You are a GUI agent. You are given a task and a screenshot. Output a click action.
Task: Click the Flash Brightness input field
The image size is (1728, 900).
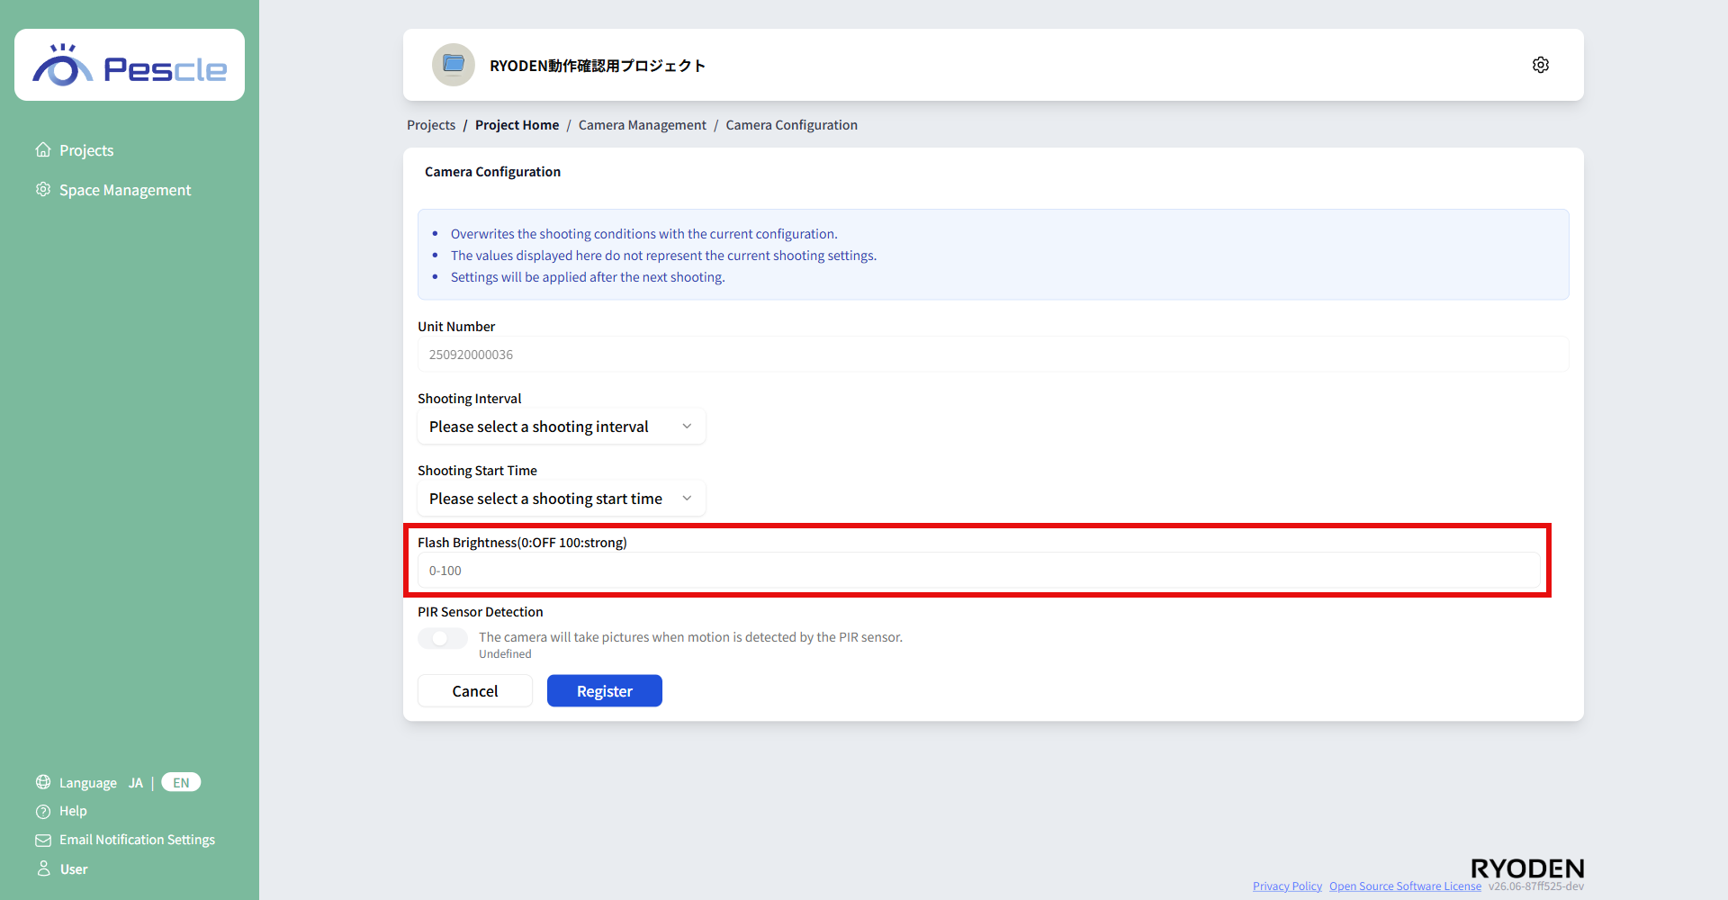978,571
